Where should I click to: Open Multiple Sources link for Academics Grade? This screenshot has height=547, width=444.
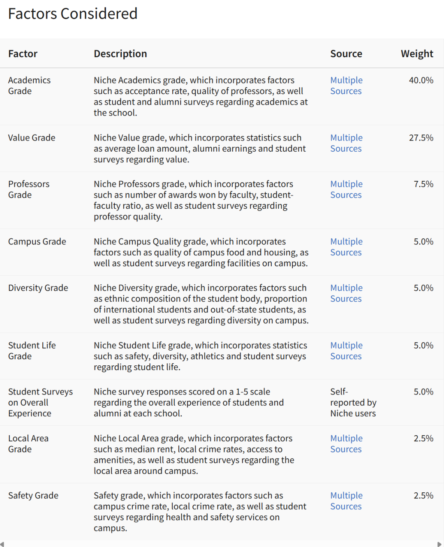coord(346,85)
